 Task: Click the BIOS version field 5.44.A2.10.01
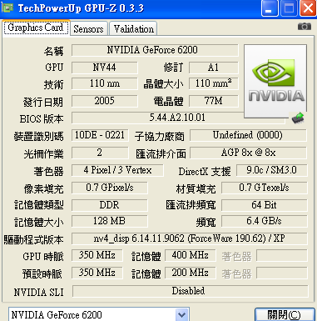click(178, 118)
